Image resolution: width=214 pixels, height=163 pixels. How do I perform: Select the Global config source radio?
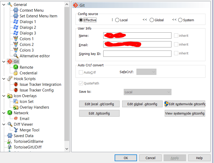click(x=152, y=20)
